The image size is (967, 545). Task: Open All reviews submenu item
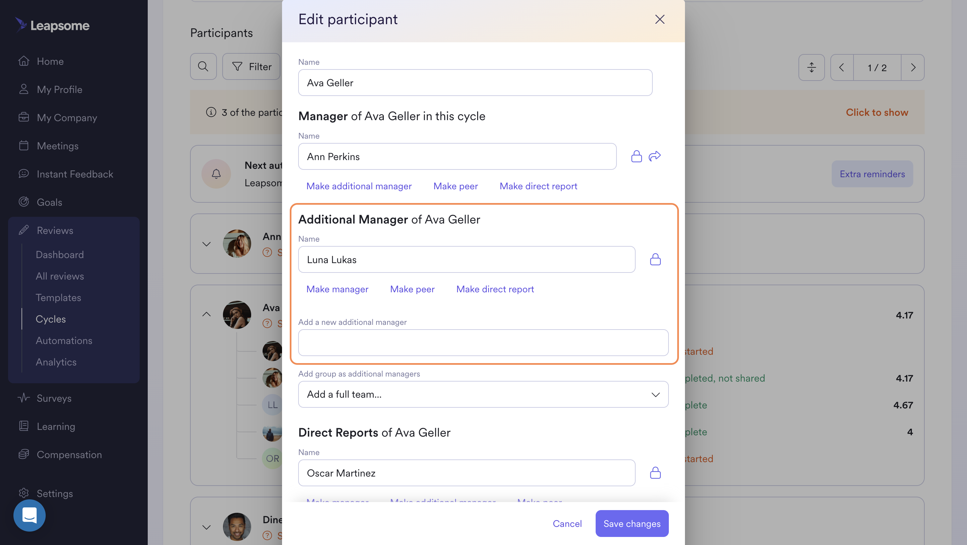59,276
